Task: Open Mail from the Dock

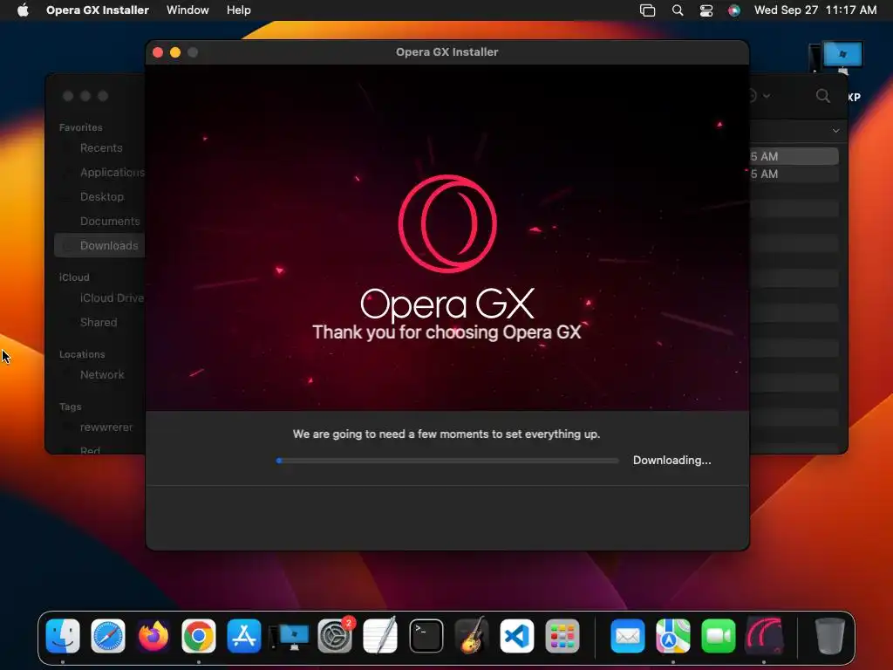Action: pos(628,636)
